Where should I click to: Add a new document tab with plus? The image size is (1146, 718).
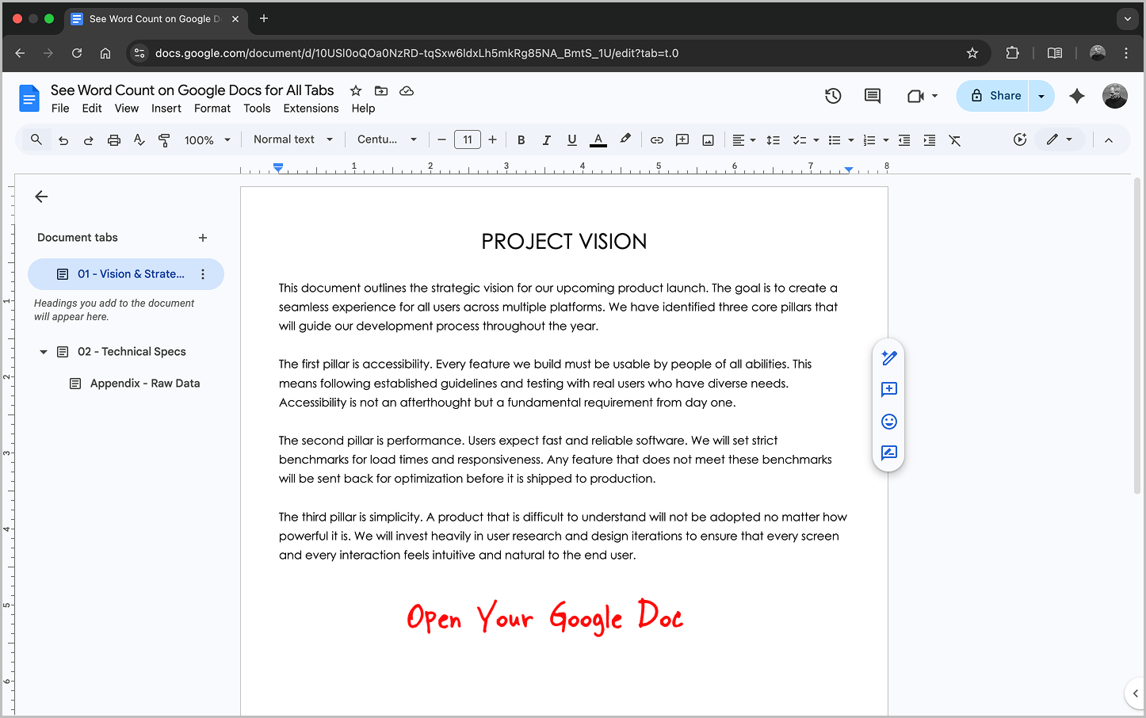[203, 237]
